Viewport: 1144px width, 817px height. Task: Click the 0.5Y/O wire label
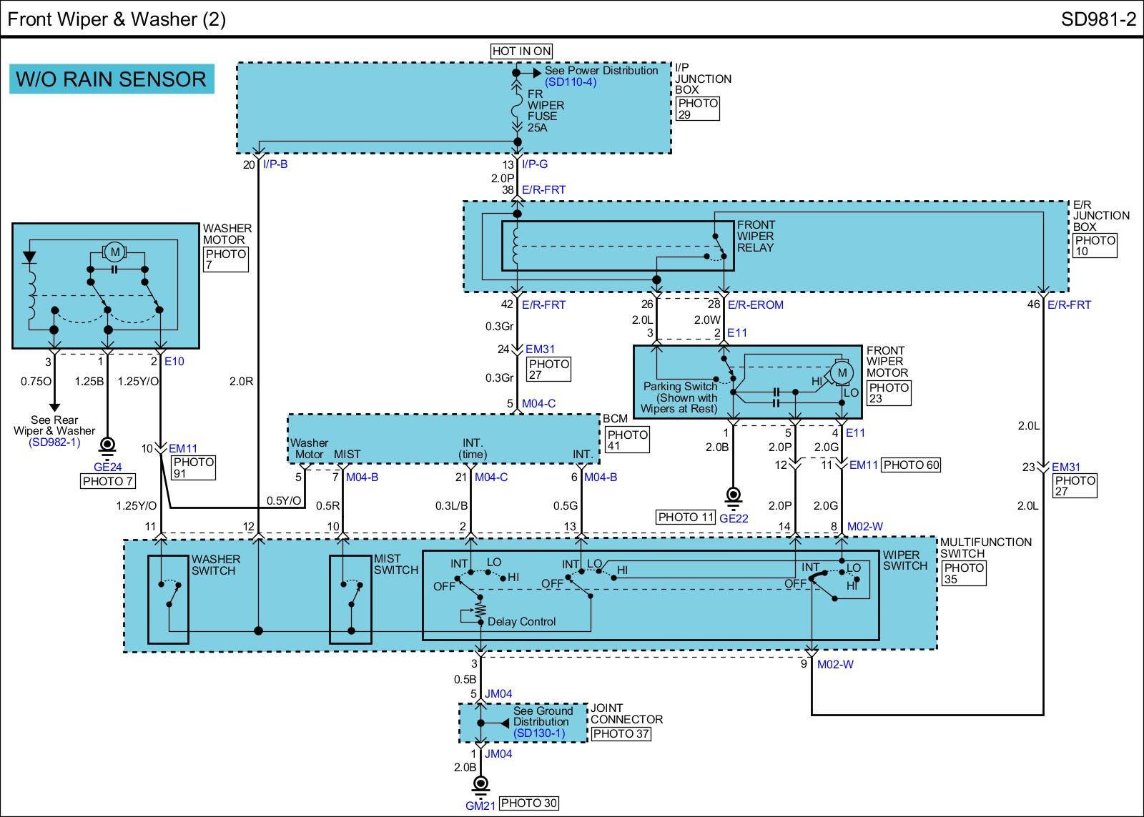click(x=284, y=501)
